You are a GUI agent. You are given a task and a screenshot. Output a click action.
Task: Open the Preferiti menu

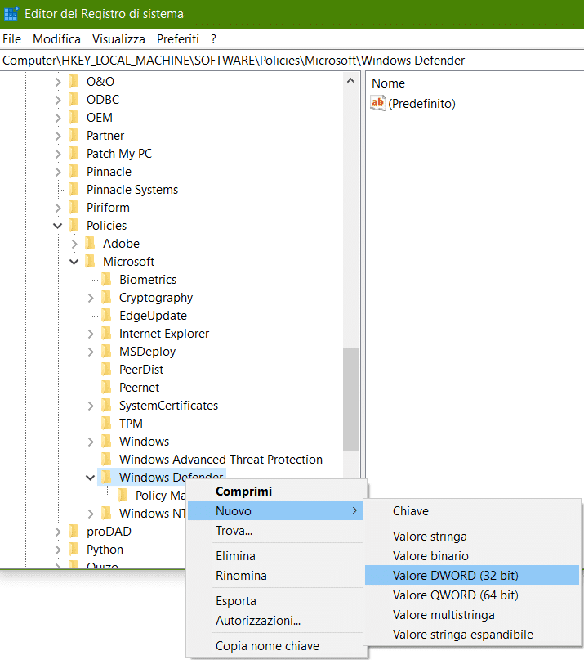click(x=178, y=39)
